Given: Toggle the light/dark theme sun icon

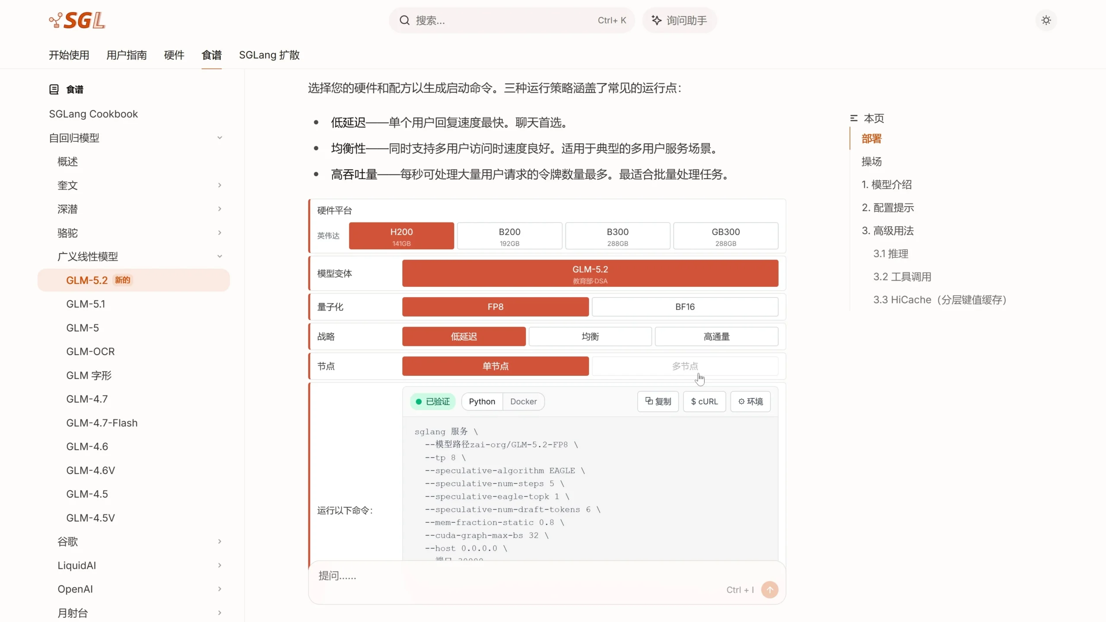Looking at the screenshot, I should click(1046, 20).
